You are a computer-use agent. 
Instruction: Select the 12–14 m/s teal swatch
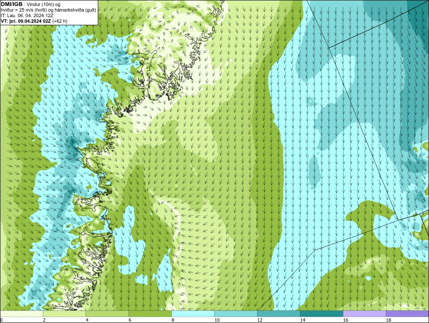(x=278, y=314)
